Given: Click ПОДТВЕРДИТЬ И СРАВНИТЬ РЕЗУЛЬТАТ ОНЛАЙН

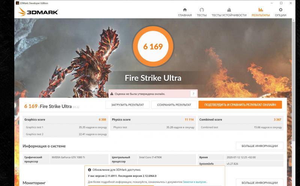Looking at the screenshot, I should pyautogui.click(x=240, y=105).
